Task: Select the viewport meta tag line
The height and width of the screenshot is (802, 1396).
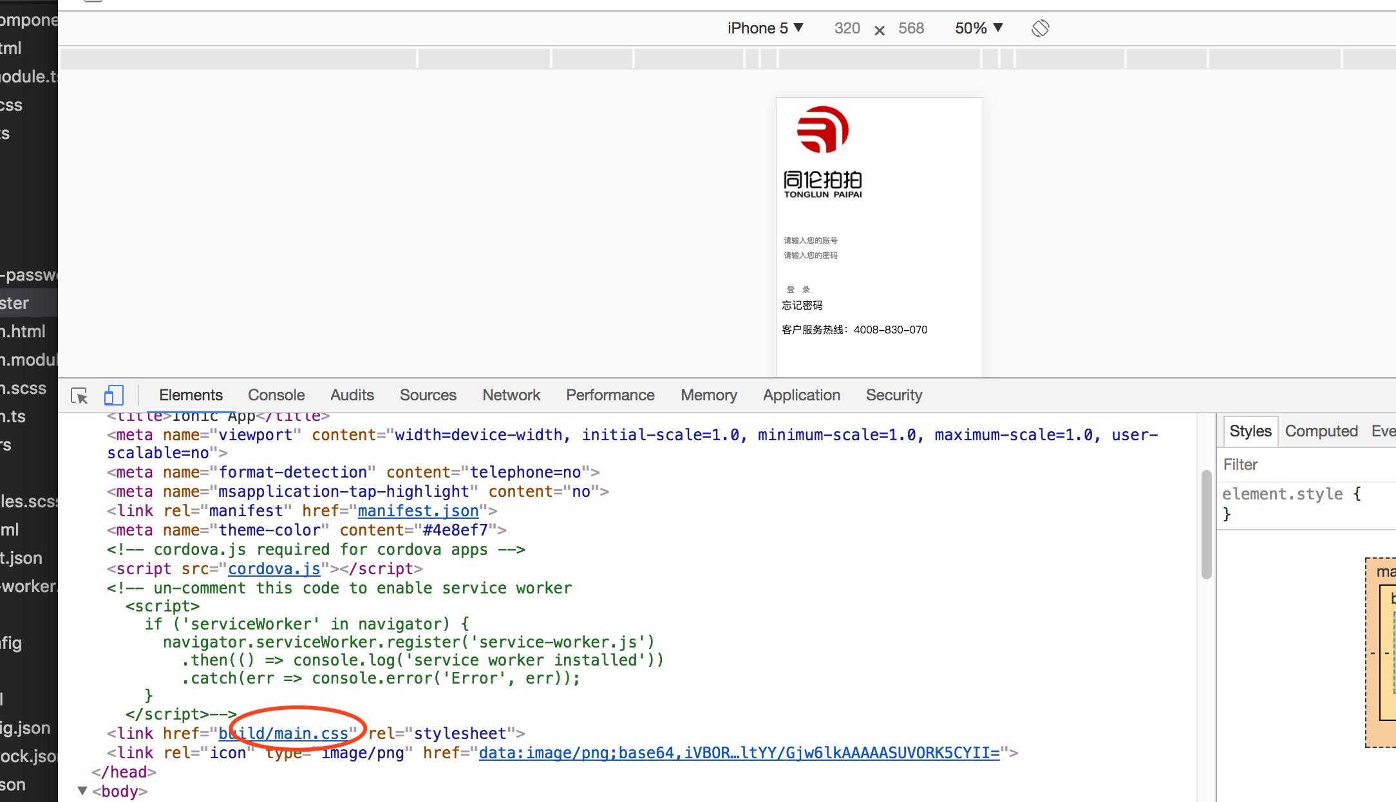Action: click(x=632, y=444)
